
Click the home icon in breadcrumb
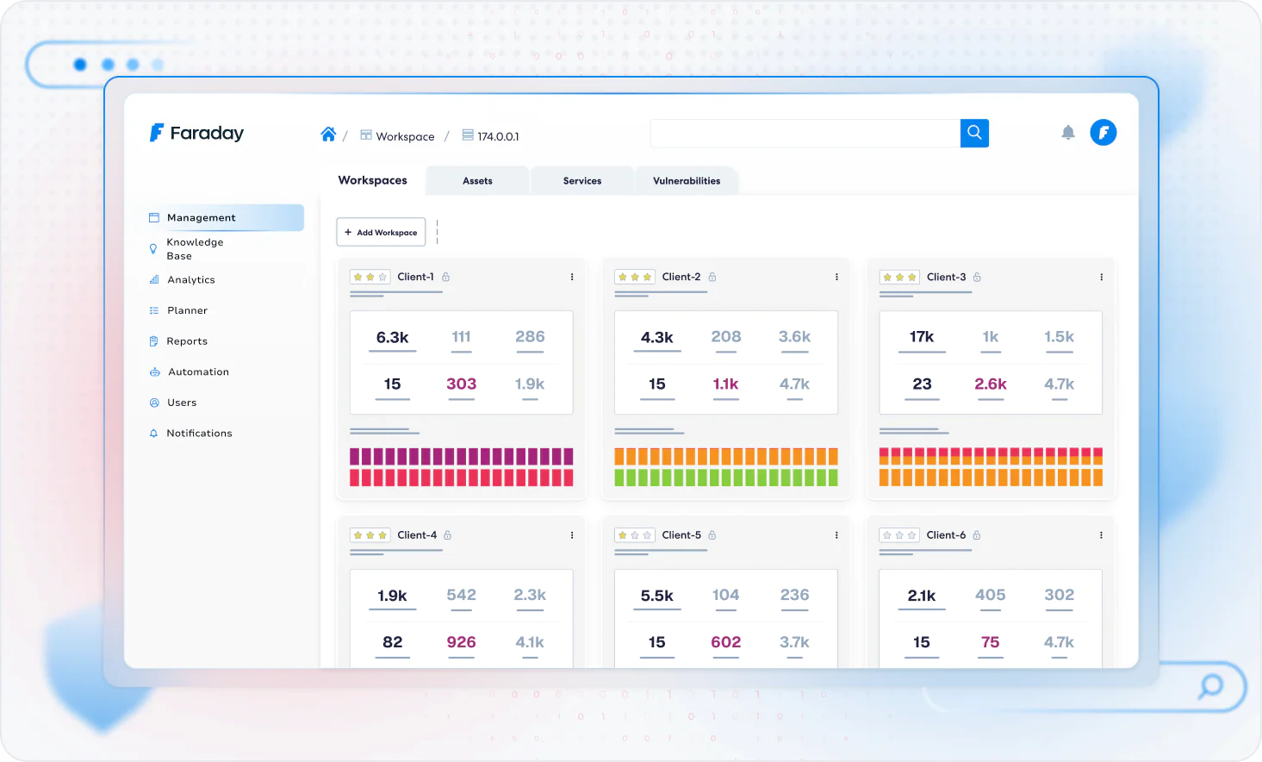click(x=328, y=134)
